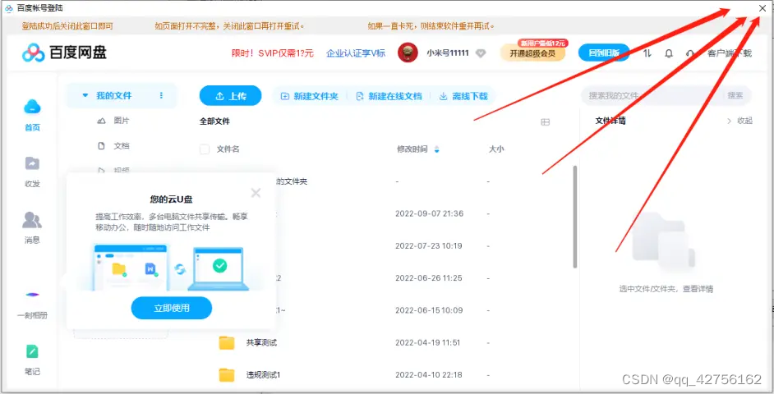774x394 pixels.
Task: Click the 违规测试1 folder icon
Action: (227, 375)
